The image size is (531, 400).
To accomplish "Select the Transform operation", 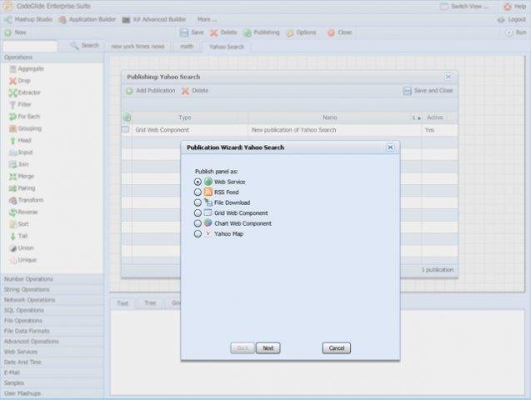I will tap(27, 200).
